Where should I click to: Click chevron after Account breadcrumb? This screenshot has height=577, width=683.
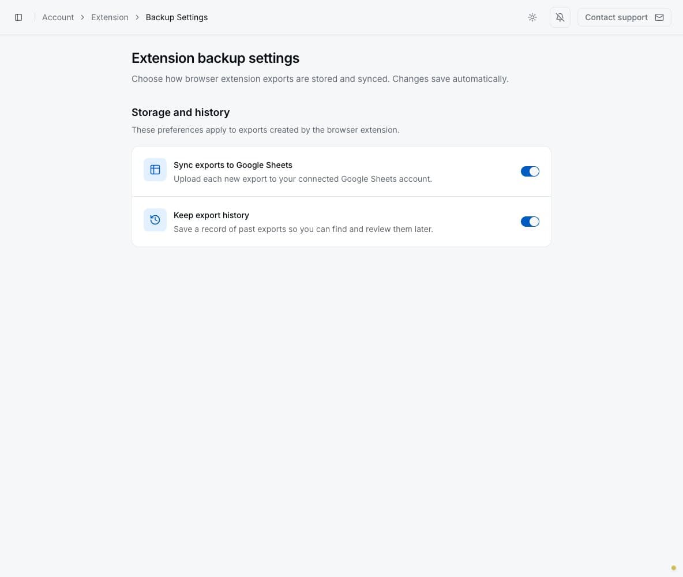(x=82, y=17)
